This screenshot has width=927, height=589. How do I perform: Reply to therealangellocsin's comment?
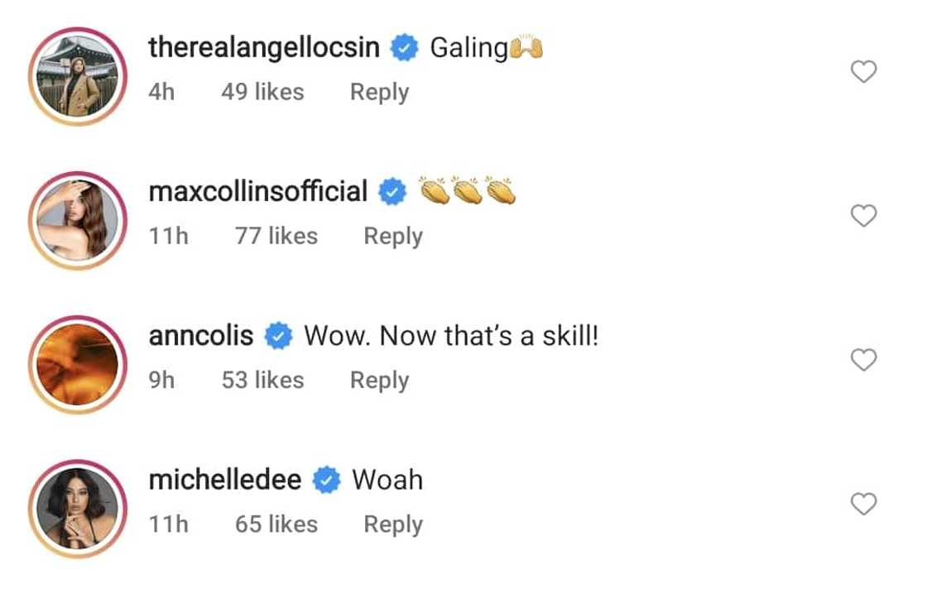click(379, 92)
